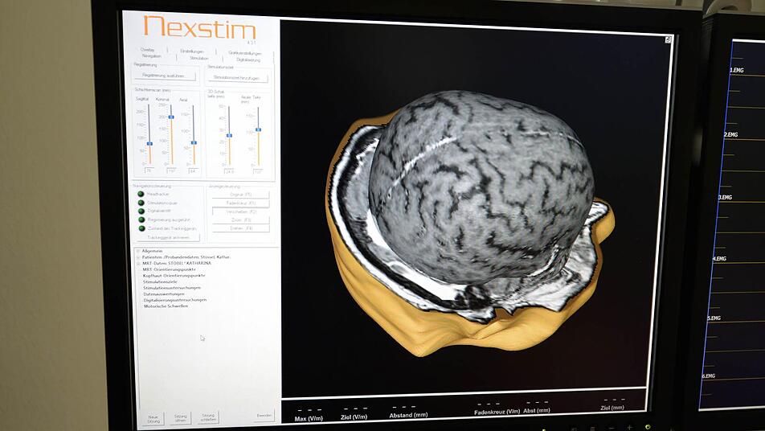765x431 pixels.
Task: Open the Stimulation tab
Action: pos(199,58)
